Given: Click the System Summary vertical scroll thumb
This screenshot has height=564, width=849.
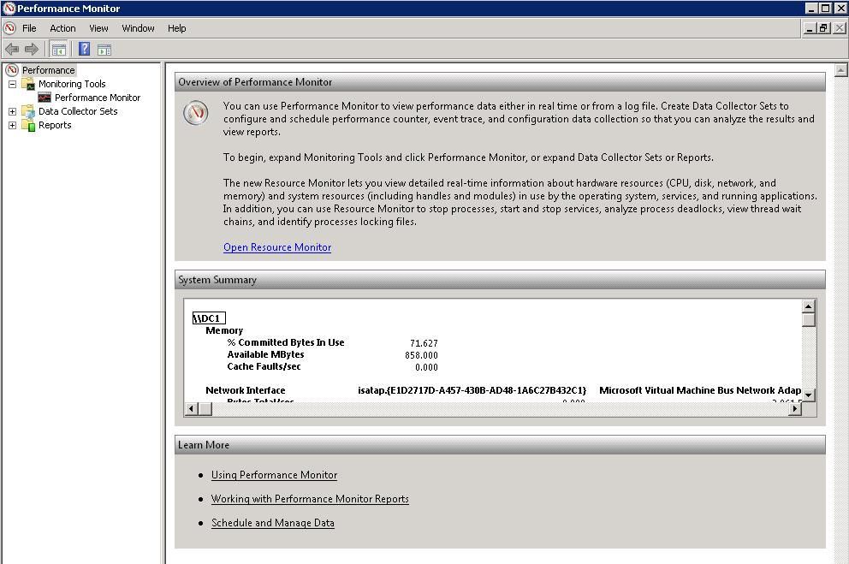Looking at the screenshot, I should pyautogui.click(x=809, y=320).
